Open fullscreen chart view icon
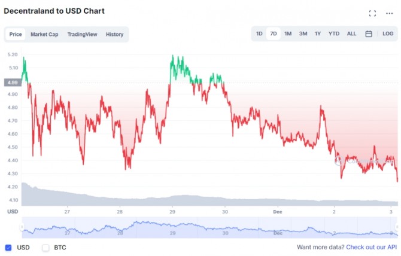401x256 pixels. point(372,13)
